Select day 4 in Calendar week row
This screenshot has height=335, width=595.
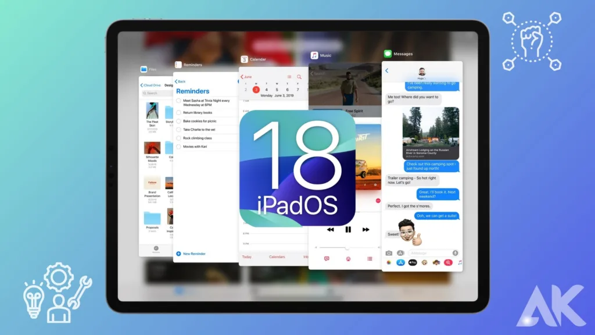[266, 90]
